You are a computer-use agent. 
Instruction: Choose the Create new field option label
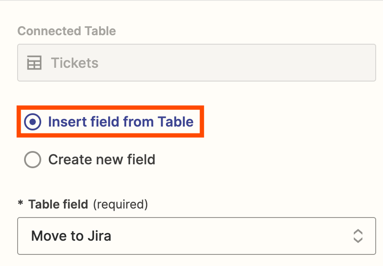[102, 160]
